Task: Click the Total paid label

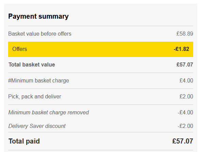Action: pos(24,141)
